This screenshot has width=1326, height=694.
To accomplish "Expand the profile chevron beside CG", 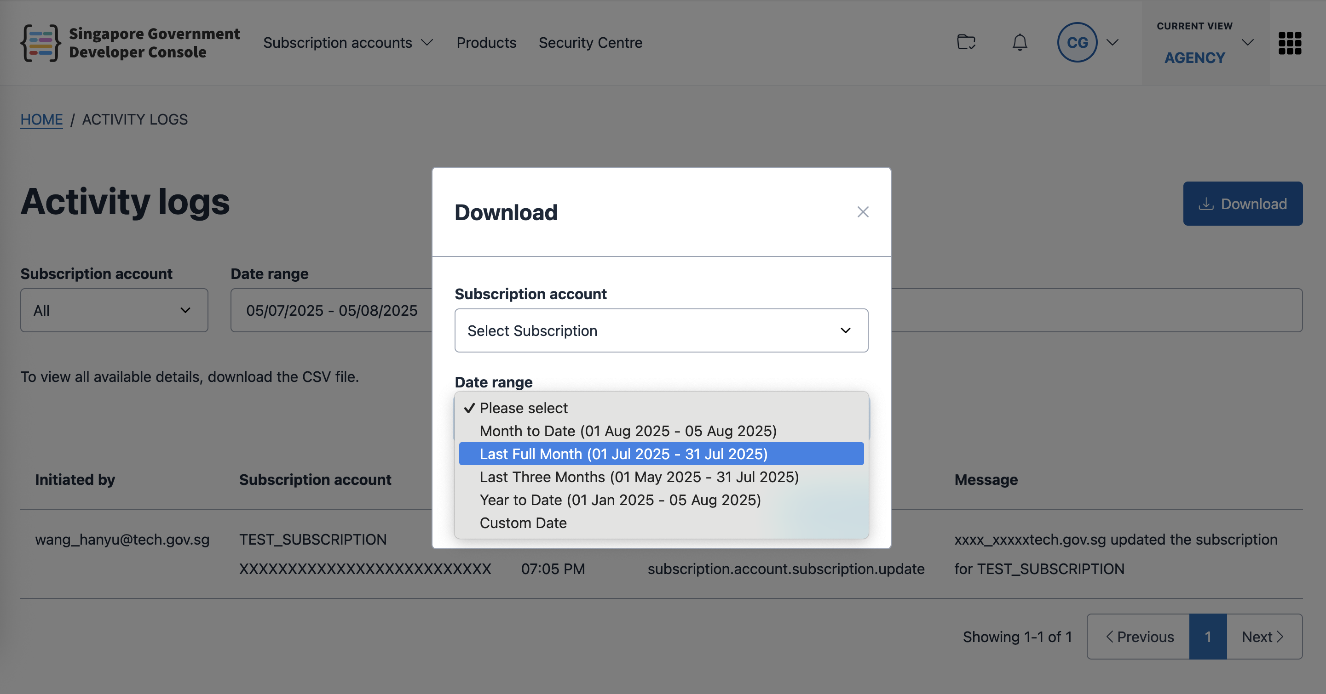I will coord(1113,42).
